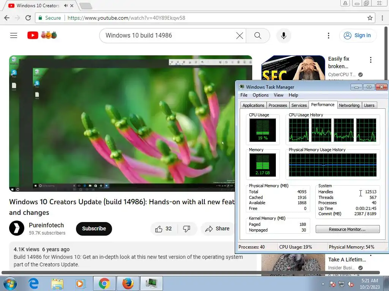Viewport: 389px width, 291px height.
Task: Open Options menu in Task Manager
Action: [x=261, y=95]
